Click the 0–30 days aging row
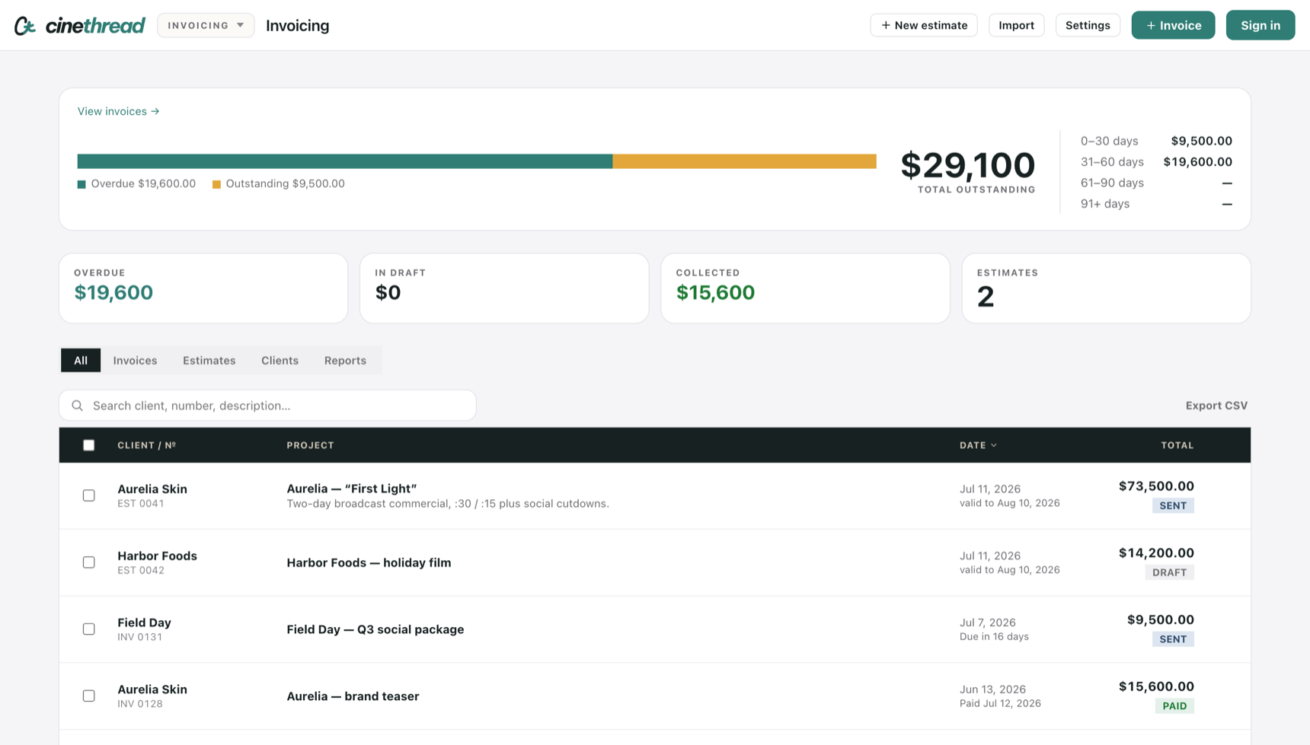The height and width of the screenshot is (745, 1310). pyautogui.click(x=1156, y=141)
